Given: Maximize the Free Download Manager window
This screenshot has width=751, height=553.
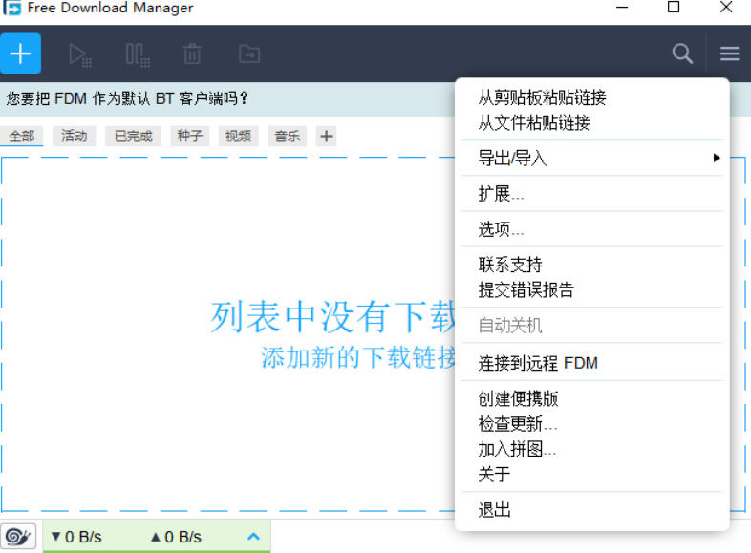Looking at the screenshot, I should tap(674, 8).
